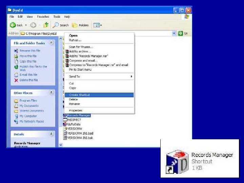This screenshot has width=244, height=183.
Task: Toggle the Folders pane button
Action: coord(80,25)
